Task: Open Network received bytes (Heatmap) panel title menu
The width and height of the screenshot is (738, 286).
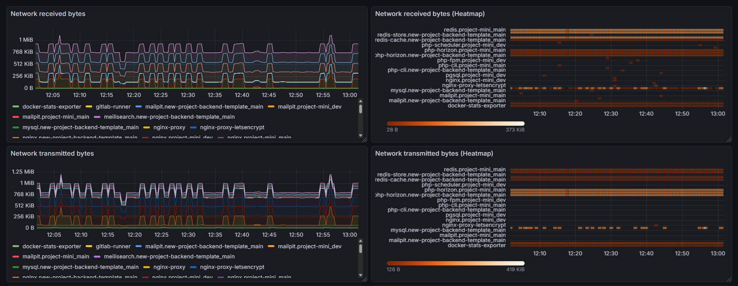Action: tap(430, 14)
